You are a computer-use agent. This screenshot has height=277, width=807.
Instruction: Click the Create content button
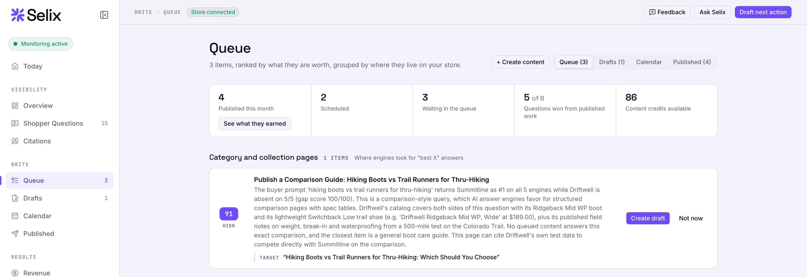[520, 62]
